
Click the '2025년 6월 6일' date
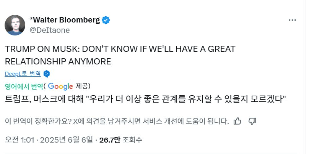[66, 140]
